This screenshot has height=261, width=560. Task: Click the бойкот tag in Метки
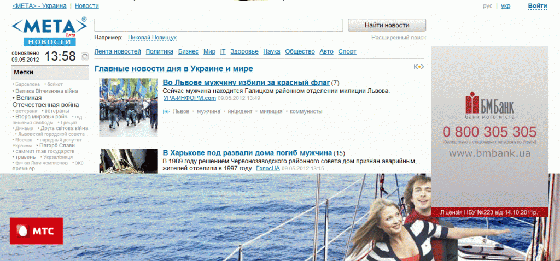point(55,84)
